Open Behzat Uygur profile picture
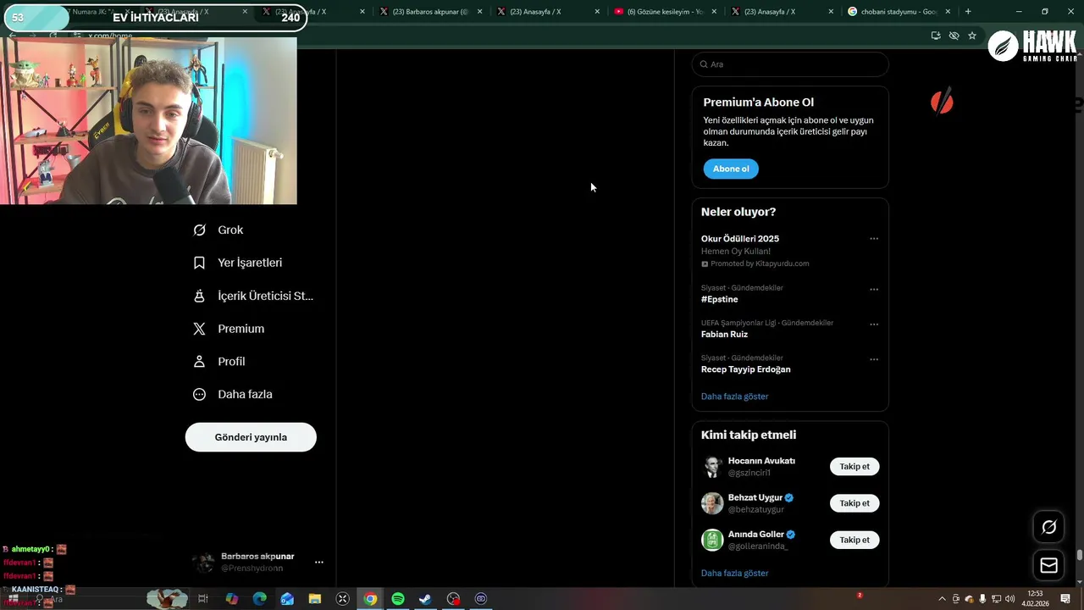1084x610 pixels. pyautogui.click(x=712, y=503)
